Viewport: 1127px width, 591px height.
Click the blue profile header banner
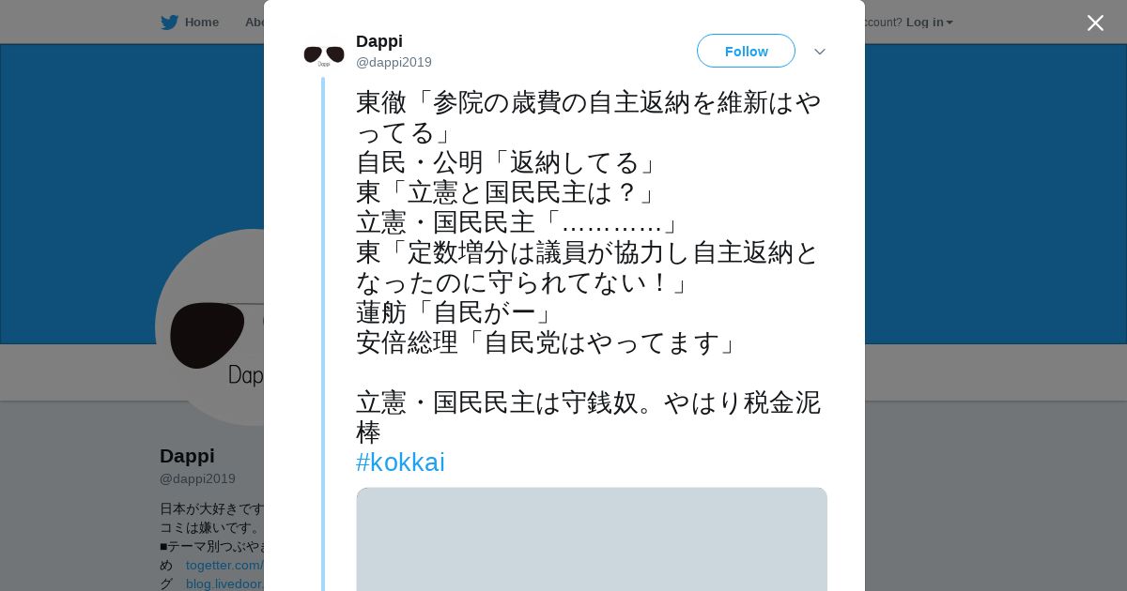point(996,188)
